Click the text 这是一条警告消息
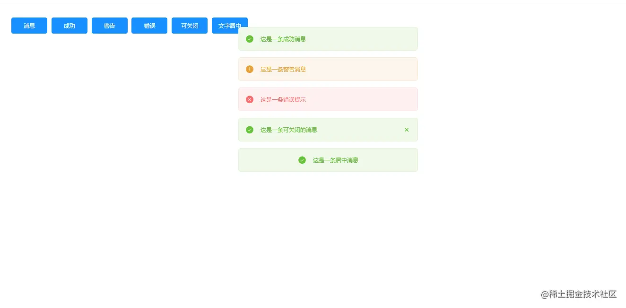The height and width of the screenshot is (308, 626). [283, 69]
